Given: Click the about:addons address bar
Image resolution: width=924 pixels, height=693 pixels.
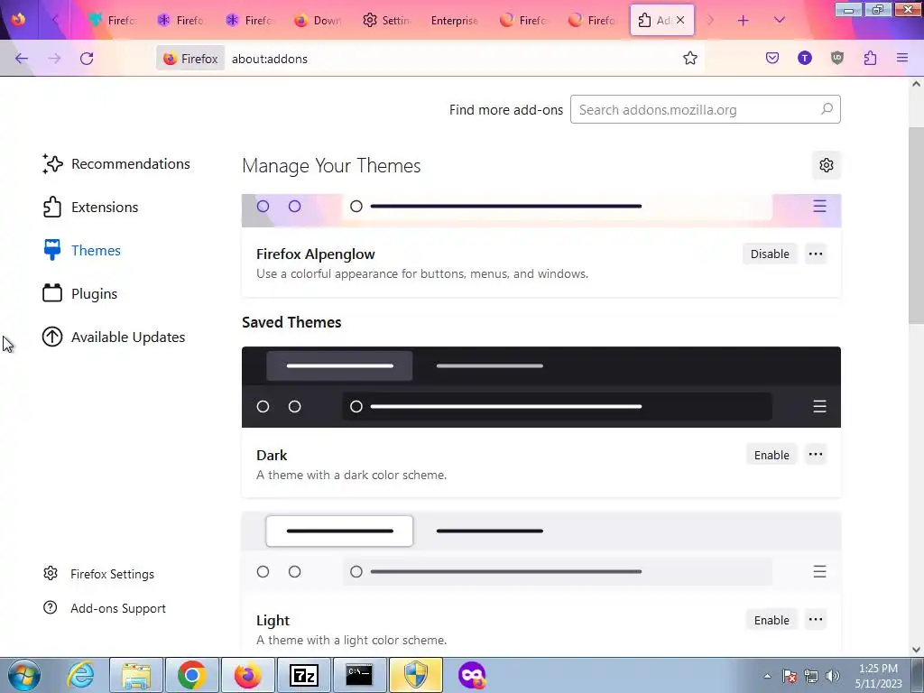Looking at the screenshot, I should tap(454, 59).
